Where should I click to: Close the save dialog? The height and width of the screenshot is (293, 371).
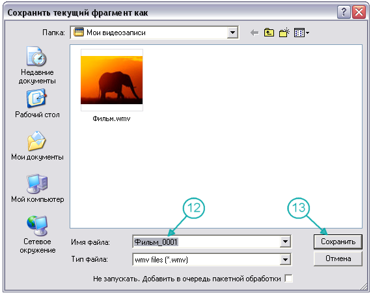point(359,12)
